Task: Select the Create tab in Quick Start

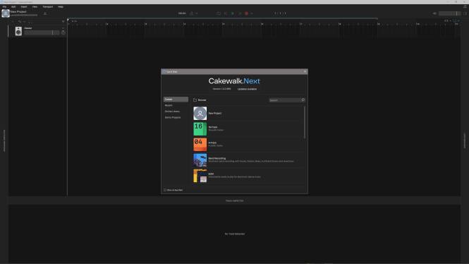Action: coord(176,99)
